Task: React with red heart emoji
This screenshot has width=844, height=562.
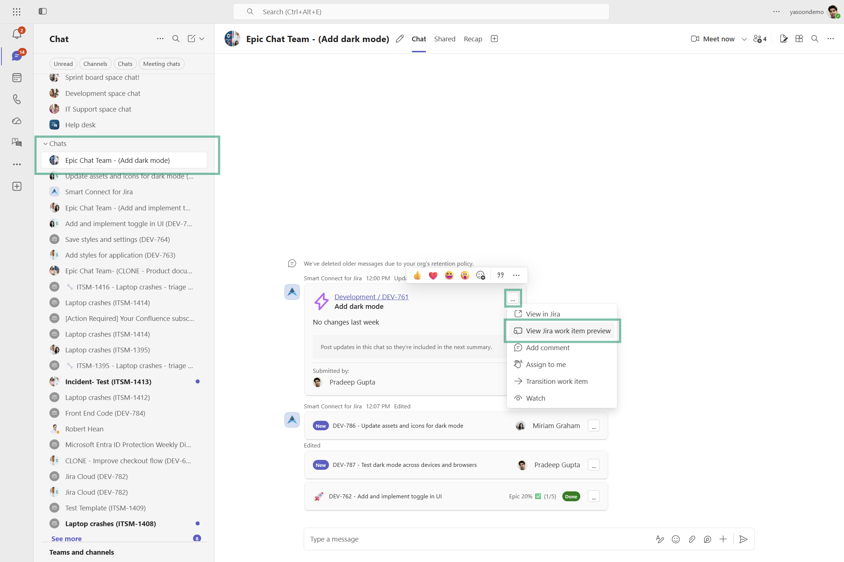Action: tap(433, 275)
